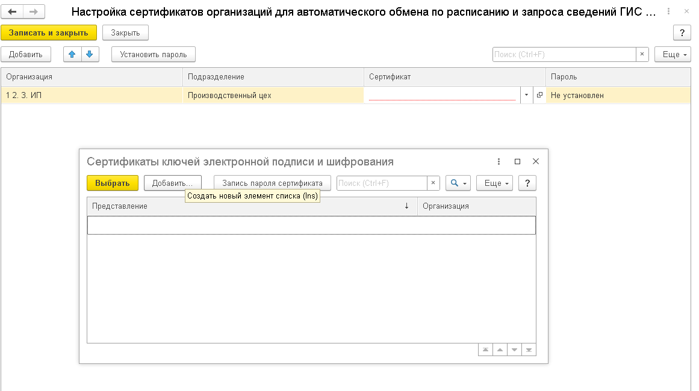Open the main toolbar Еще menu
This screenshot has height=391, width=699.
click(672, 54)
